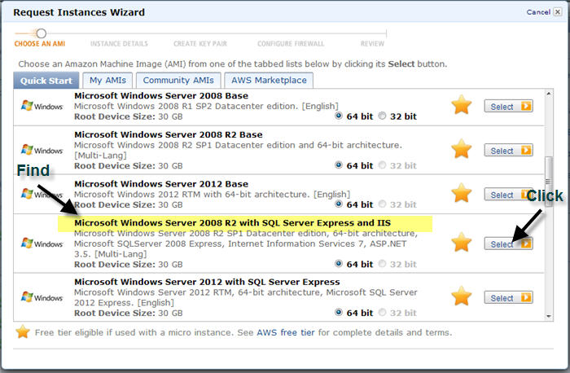Choose 64 bit for Windows Server 2008 Base
Image resolution: width=570 pixels, height=373 pixels.
(339, 116)
